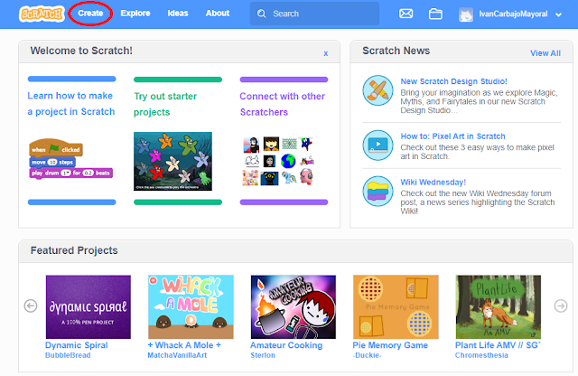The height and width of the screenshot is (376, 578).
Task: Click the Design Studio paintbrush news icon
Action: click(378, 90)
